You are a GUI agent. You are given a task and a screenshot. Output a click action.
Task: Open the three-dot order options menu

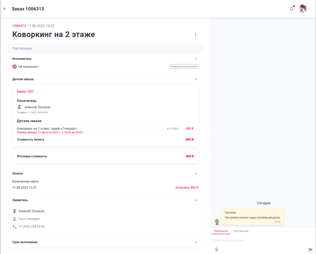click(195, 34)
